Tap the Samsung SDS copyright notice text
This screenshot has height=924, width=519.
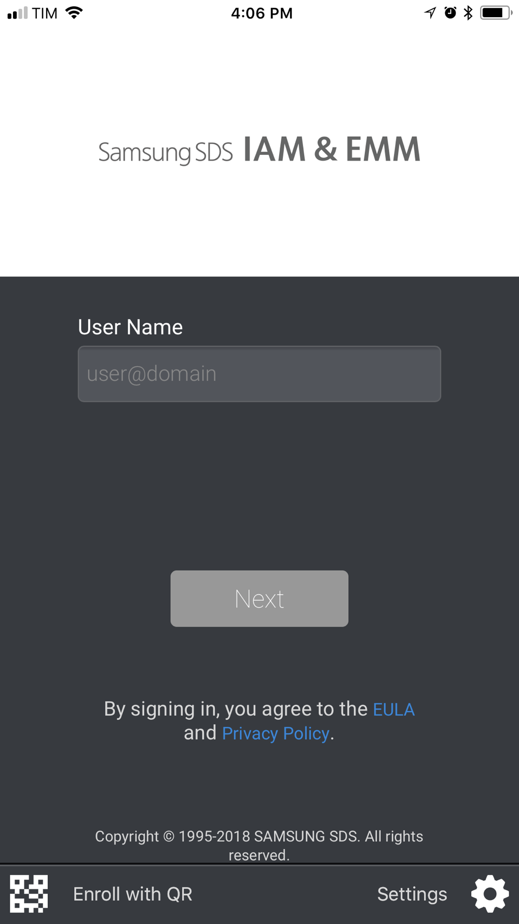[259, 846]
